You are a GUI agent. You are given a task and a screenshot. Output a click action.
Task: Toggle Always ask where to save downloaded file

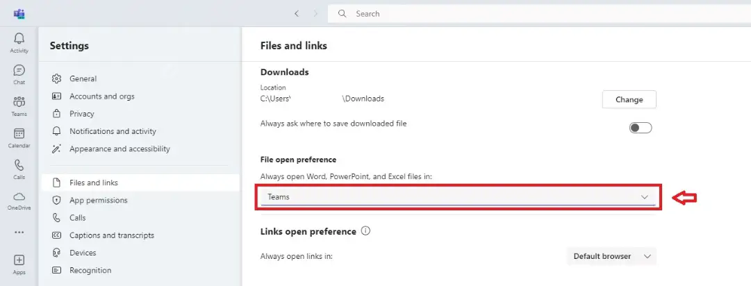(x=641, y=128)
